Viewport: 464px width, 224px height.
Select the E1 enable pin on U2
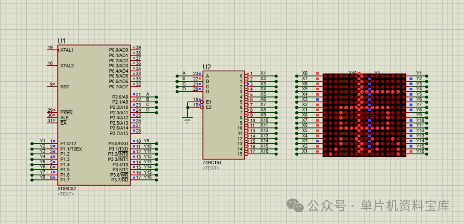pos(209,102)
